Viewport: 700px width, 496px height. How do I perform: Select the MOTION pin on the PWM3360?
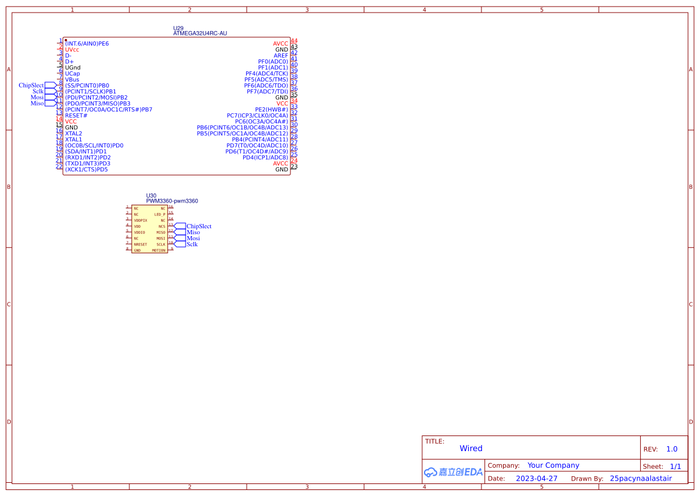pyautogui.click(x=159, y=250)
